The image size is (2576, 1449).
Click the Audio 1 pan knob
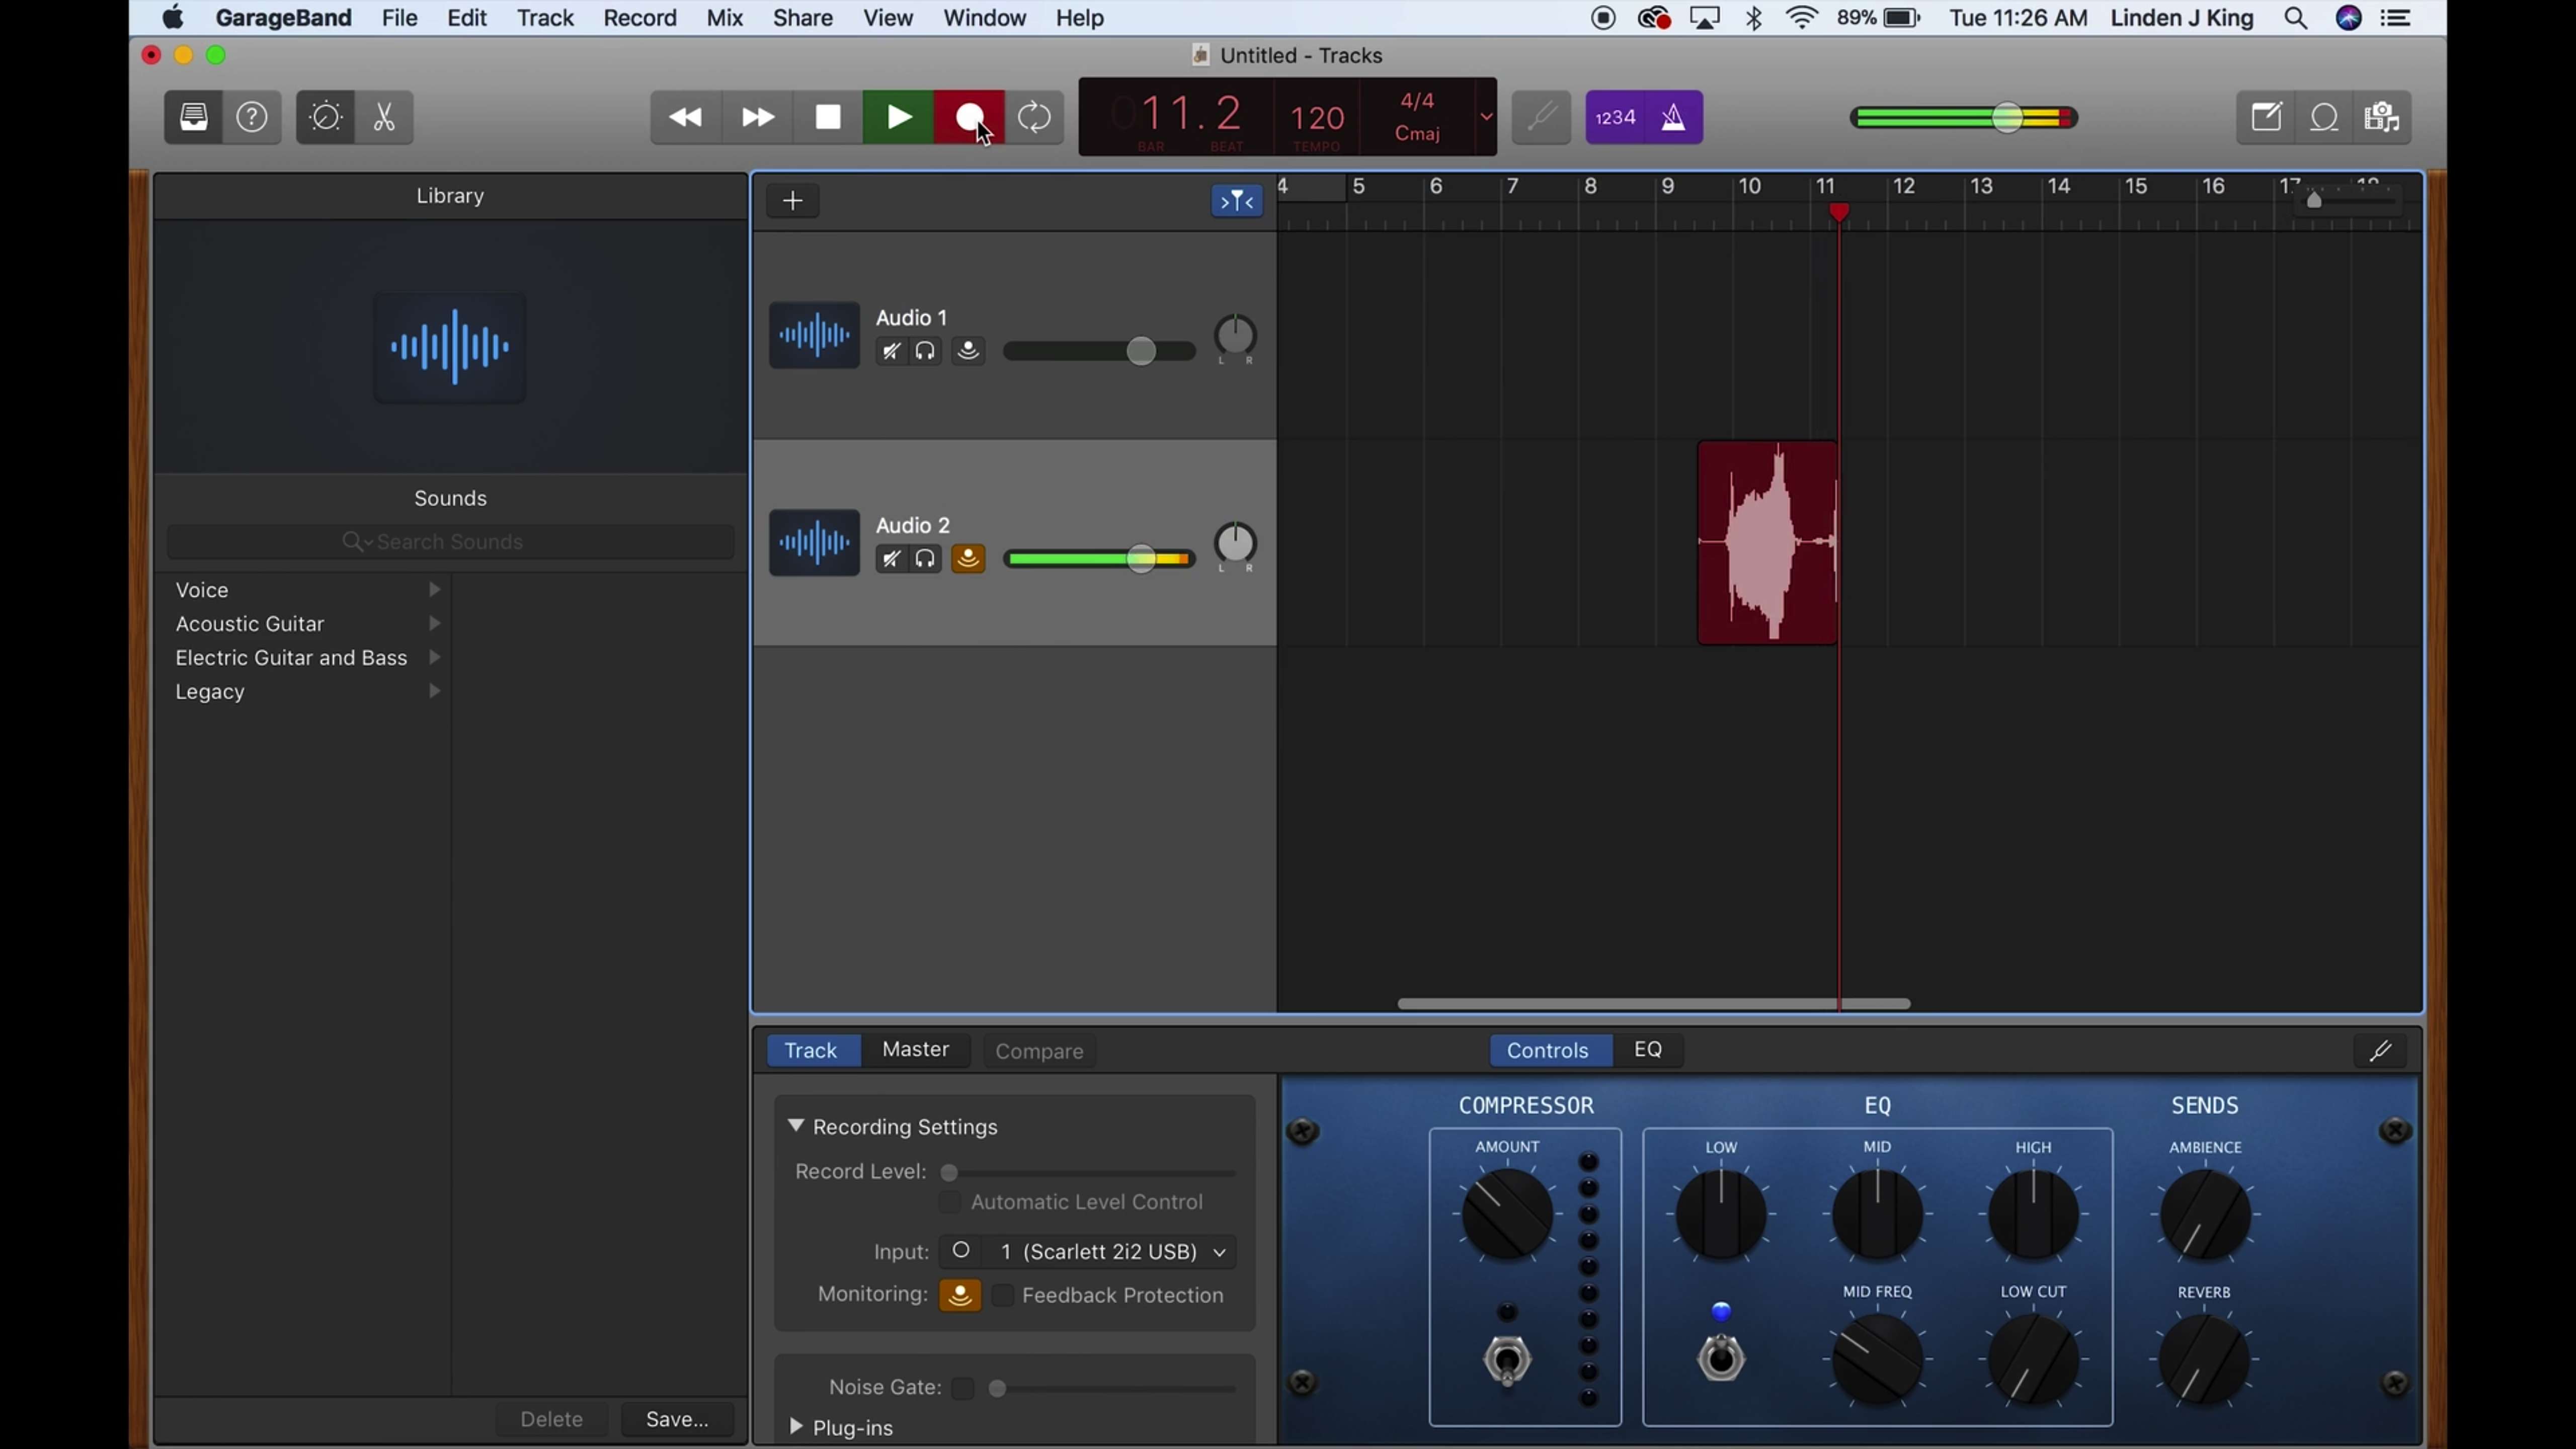point(1236,337)
